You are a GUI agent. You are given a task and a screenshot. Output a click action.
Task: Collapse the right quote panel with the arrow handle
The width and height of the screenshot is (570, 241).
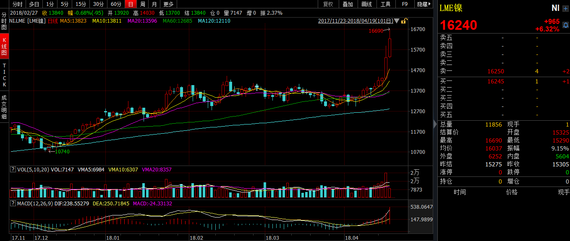(x=435, y=123)
